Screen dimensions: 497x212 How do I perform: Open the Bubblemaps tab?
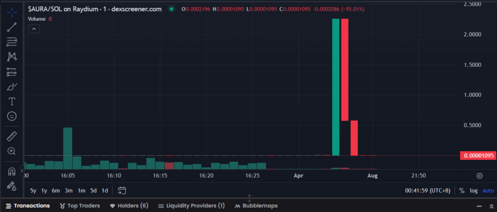[x=256, y=206]
